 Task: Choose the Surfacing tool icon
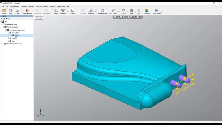tap(91, 10)
